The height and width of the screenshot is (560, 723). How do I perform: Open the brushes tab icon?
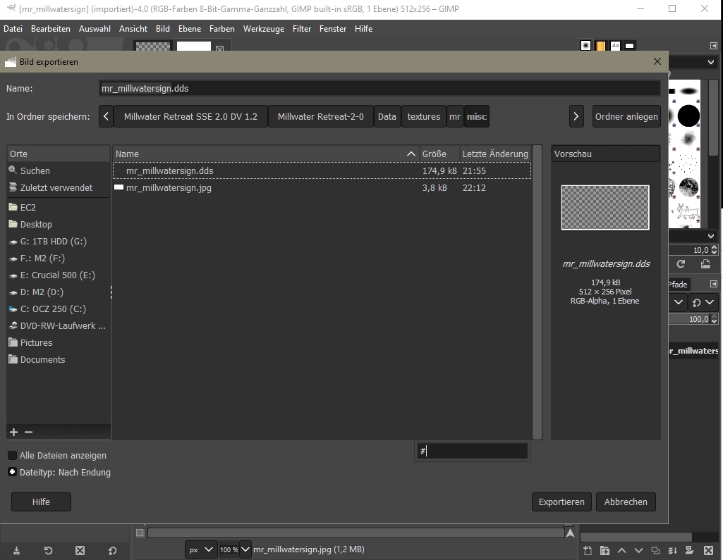pos(585,46)
